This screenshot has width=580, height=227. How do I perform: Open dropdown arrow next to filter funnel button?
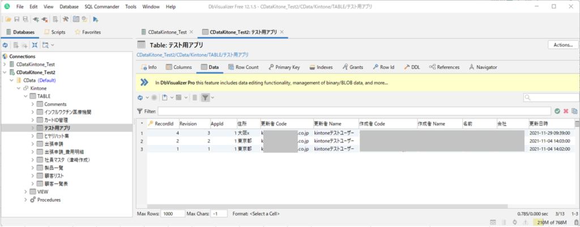click(213, 97)
